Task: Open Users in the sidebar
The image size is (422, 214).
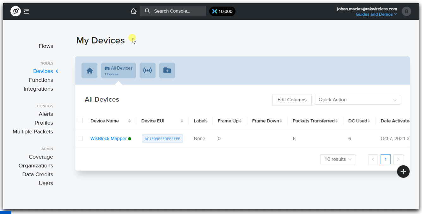Action: pos(46,183)
